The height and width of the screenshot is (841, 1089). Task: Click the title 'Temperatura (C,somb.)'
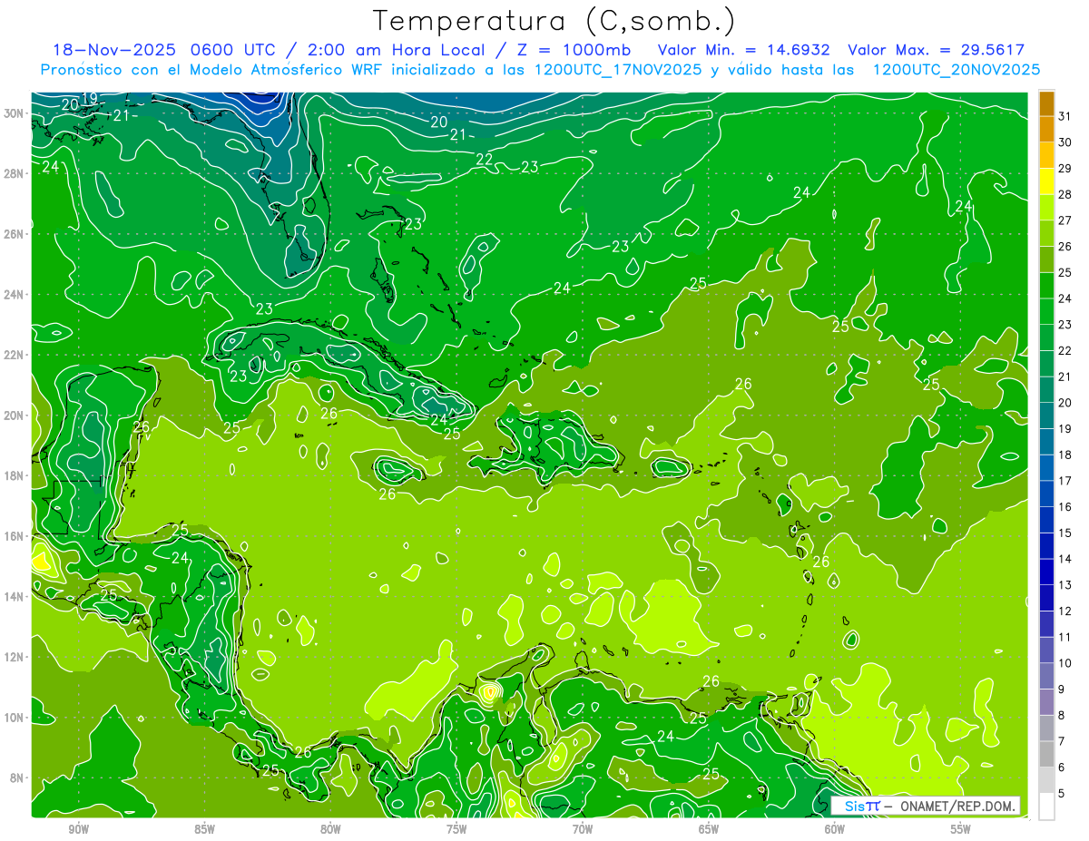(554, 22)
